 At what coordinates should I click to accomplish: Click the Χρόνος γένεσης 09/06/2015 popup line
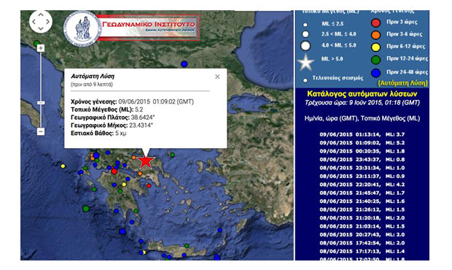tap(132, 102)
